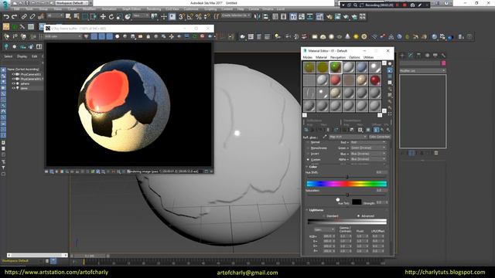Adjust the Saturation slider handle
The width and height of the screenshot is (495, 278).
click(x=347, y=195)
